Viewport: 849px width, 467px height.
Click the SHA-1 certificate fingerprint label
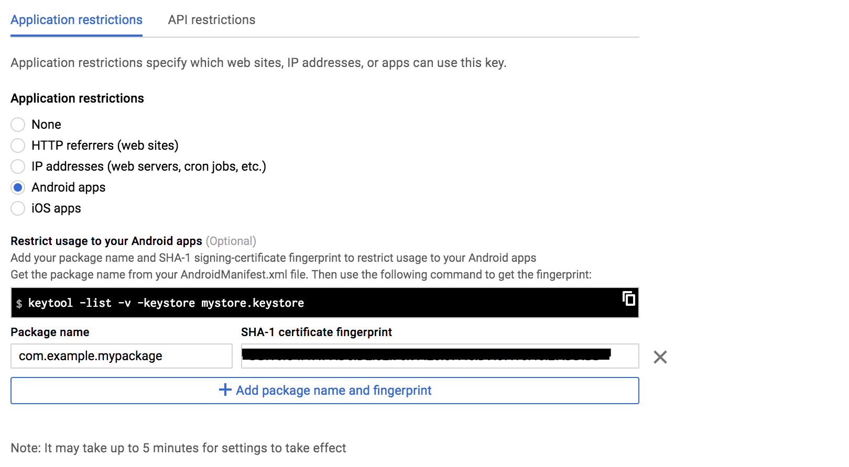pyautogui.click(x=316, y=332)
